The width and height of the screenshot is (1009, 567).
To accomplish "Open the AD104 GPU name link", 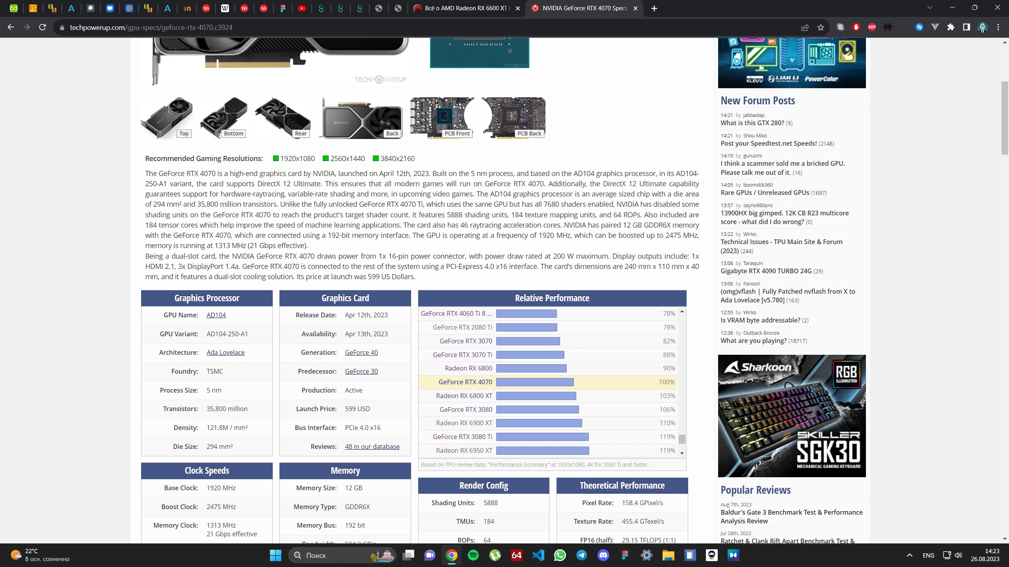I will (216, 315).
